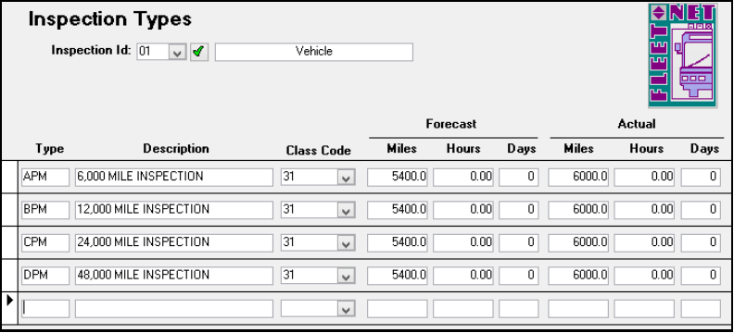Expand the Class Code dropdown for BPM
The width and height of the screenshot is (734, 333).
346,210
